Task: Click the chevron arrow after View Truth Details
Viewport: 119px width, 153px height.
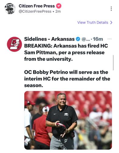Action: pos(111,22)
